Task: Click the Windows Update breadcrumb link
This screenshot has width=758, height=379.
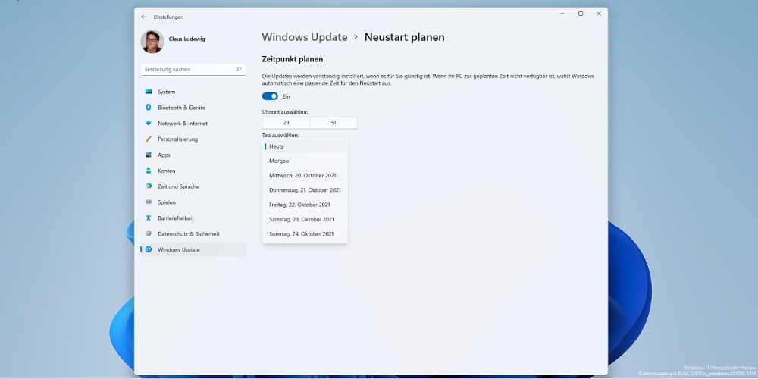Action: (x=305, y=37)
